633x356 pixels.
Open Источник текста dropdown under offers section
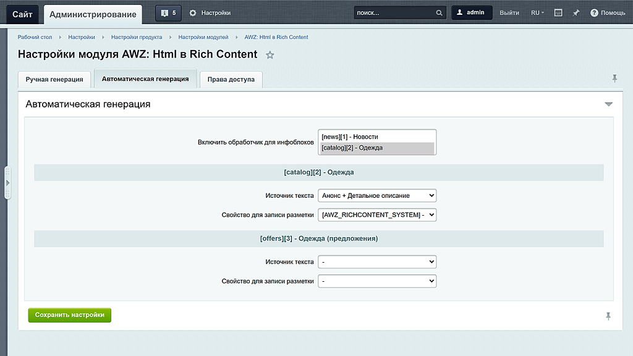[x=377, y=261]
